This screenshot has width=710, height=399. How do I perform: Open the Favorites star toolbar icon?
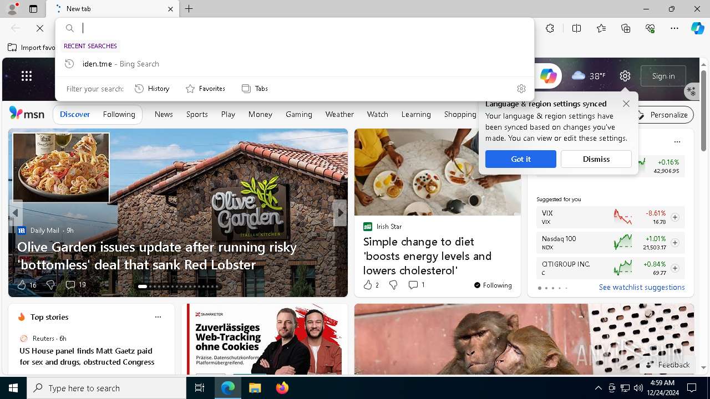601,28
